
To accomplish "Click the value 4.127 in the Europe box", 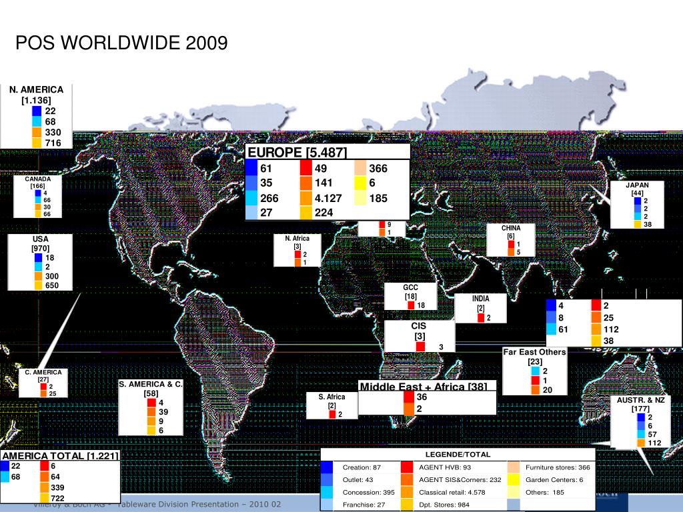I will (x=328, y=198).
